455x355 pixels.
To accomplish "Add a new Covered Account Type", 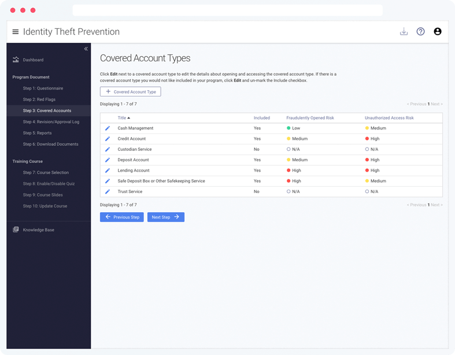I will [130, 92].
